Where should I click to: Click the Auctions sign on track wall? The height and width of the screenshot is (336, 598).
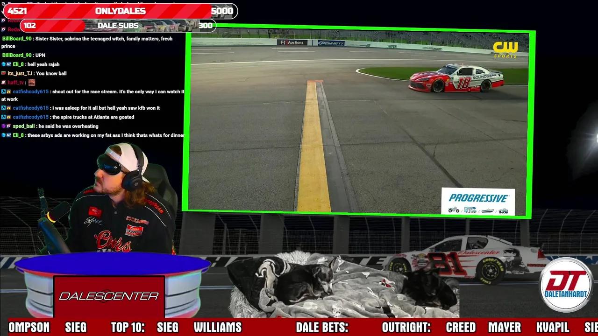[292, 42]
